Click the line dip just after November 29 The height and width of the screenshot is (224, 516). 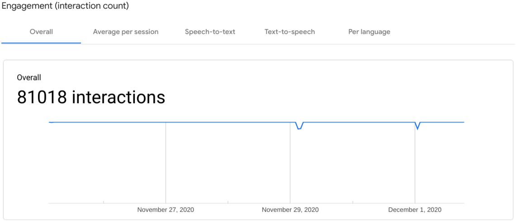tap(299, 129)
